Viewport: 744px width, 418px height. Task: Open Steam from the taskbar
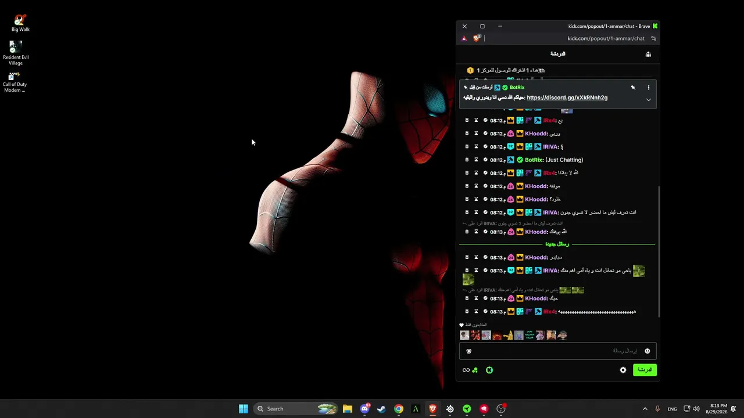coord(381,409)
